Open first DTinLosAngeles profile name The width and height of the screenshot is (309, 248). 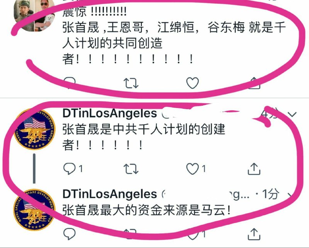click(110, 113)
